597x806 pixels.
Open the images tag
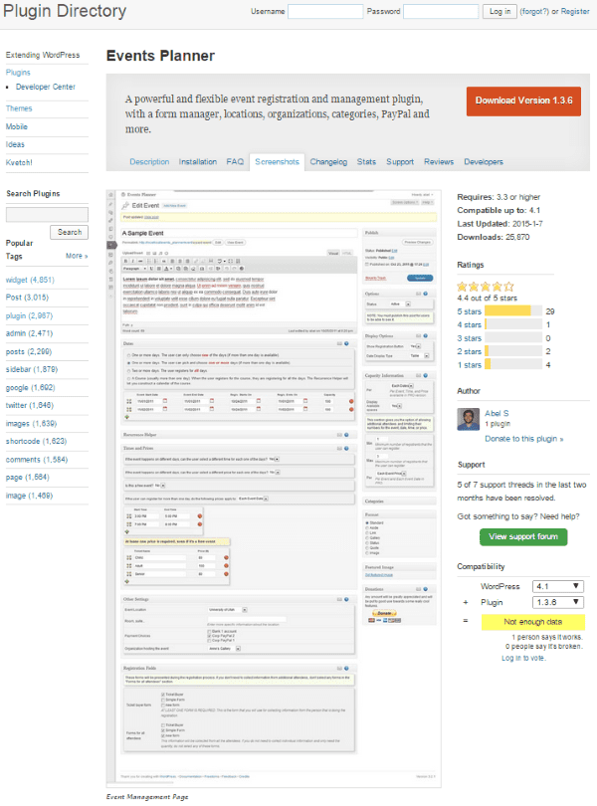click(x=32, y=424)
